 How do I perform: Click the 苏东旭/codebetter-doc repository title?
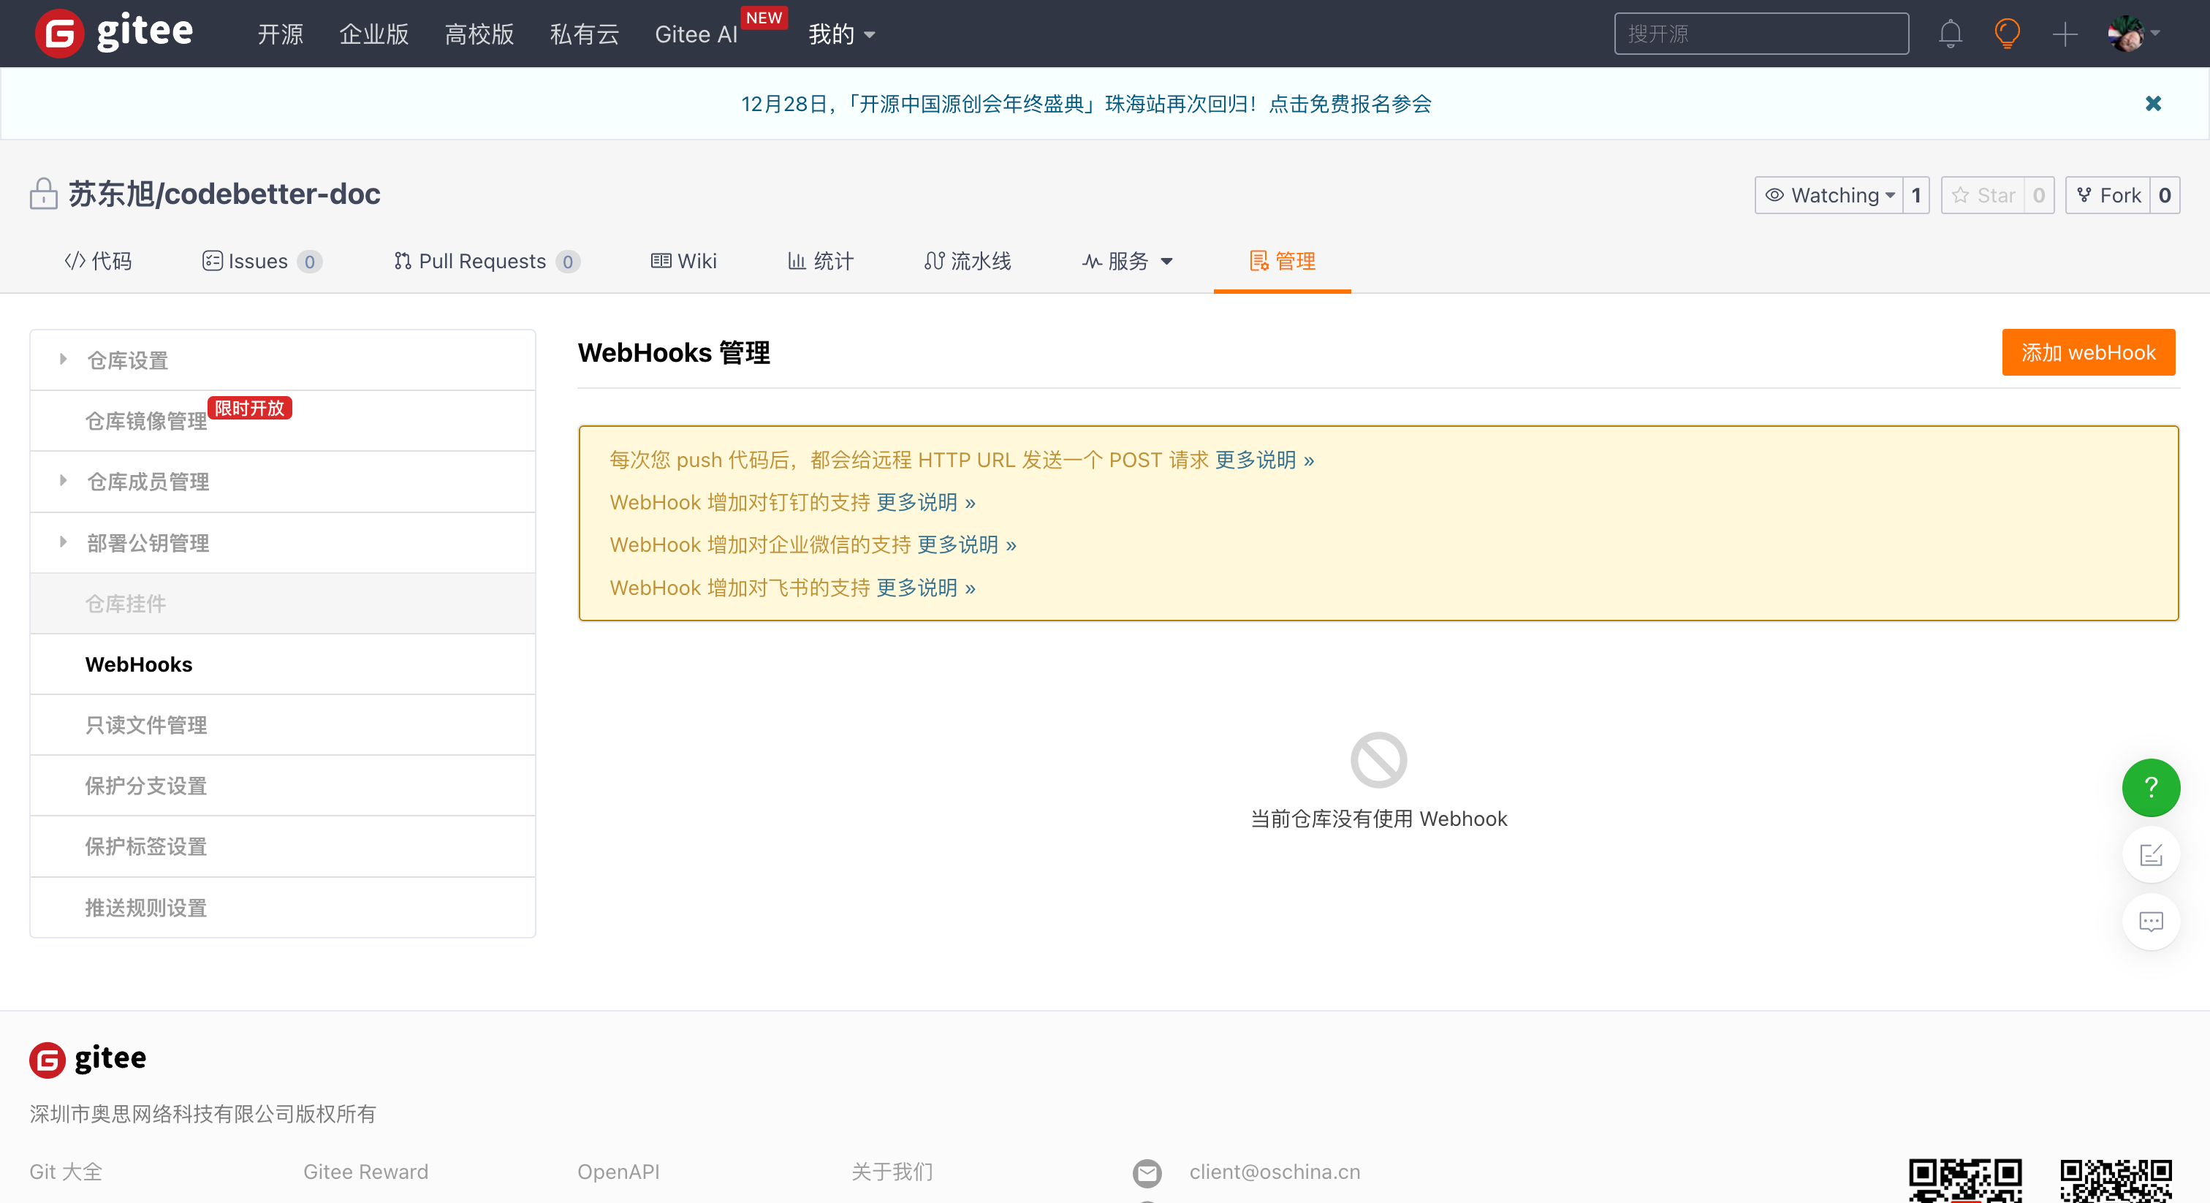[224, 194]
